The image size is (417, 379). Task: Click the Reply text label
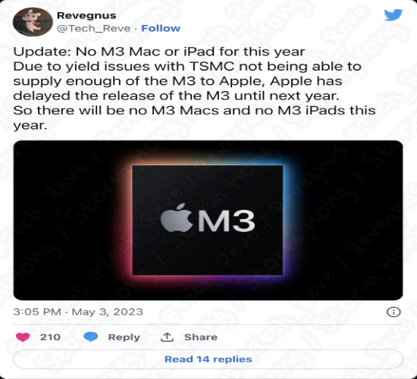coord(124,337)
